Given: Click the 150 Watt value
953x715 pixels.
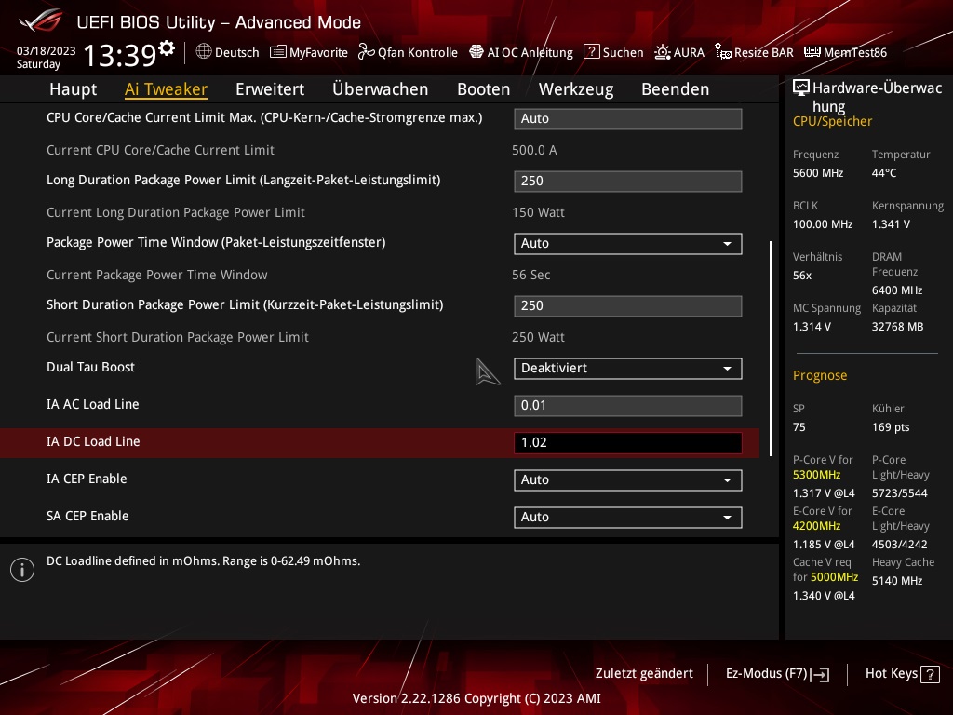Looking at the screenshot, I should tap(538, 213).
